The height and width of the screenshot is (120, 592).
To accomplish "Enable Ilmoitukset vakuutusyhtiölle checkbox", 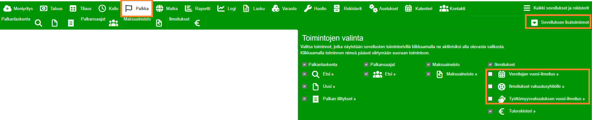I will coord(490,87).
